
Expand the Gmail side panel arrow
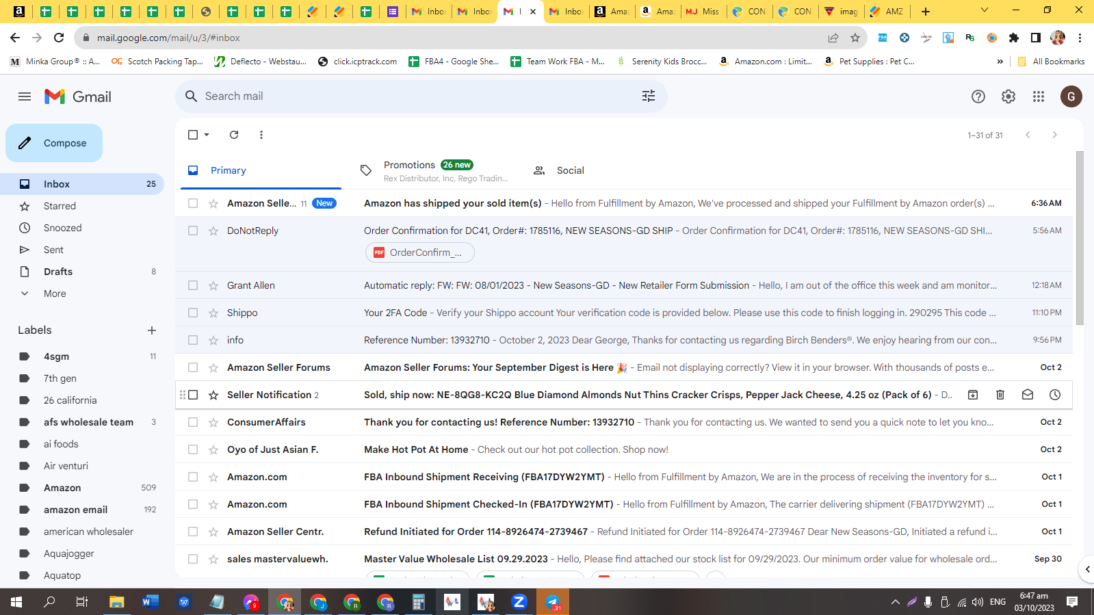pyautogui.click(x=1087, y=569)
